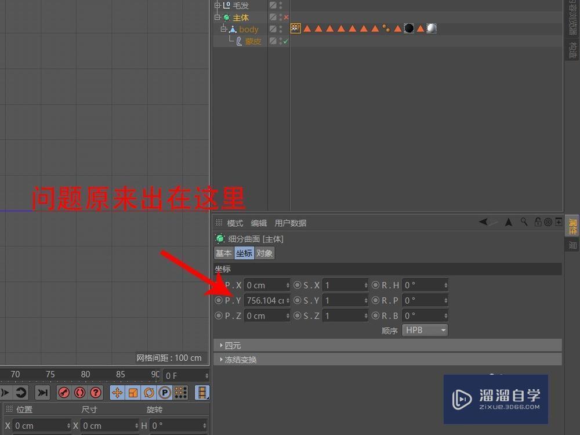Viewport: 580px width, 435px height.
Task: Switch to the 对象 tab
Action: pyautogui.click(x=264, y=253)
